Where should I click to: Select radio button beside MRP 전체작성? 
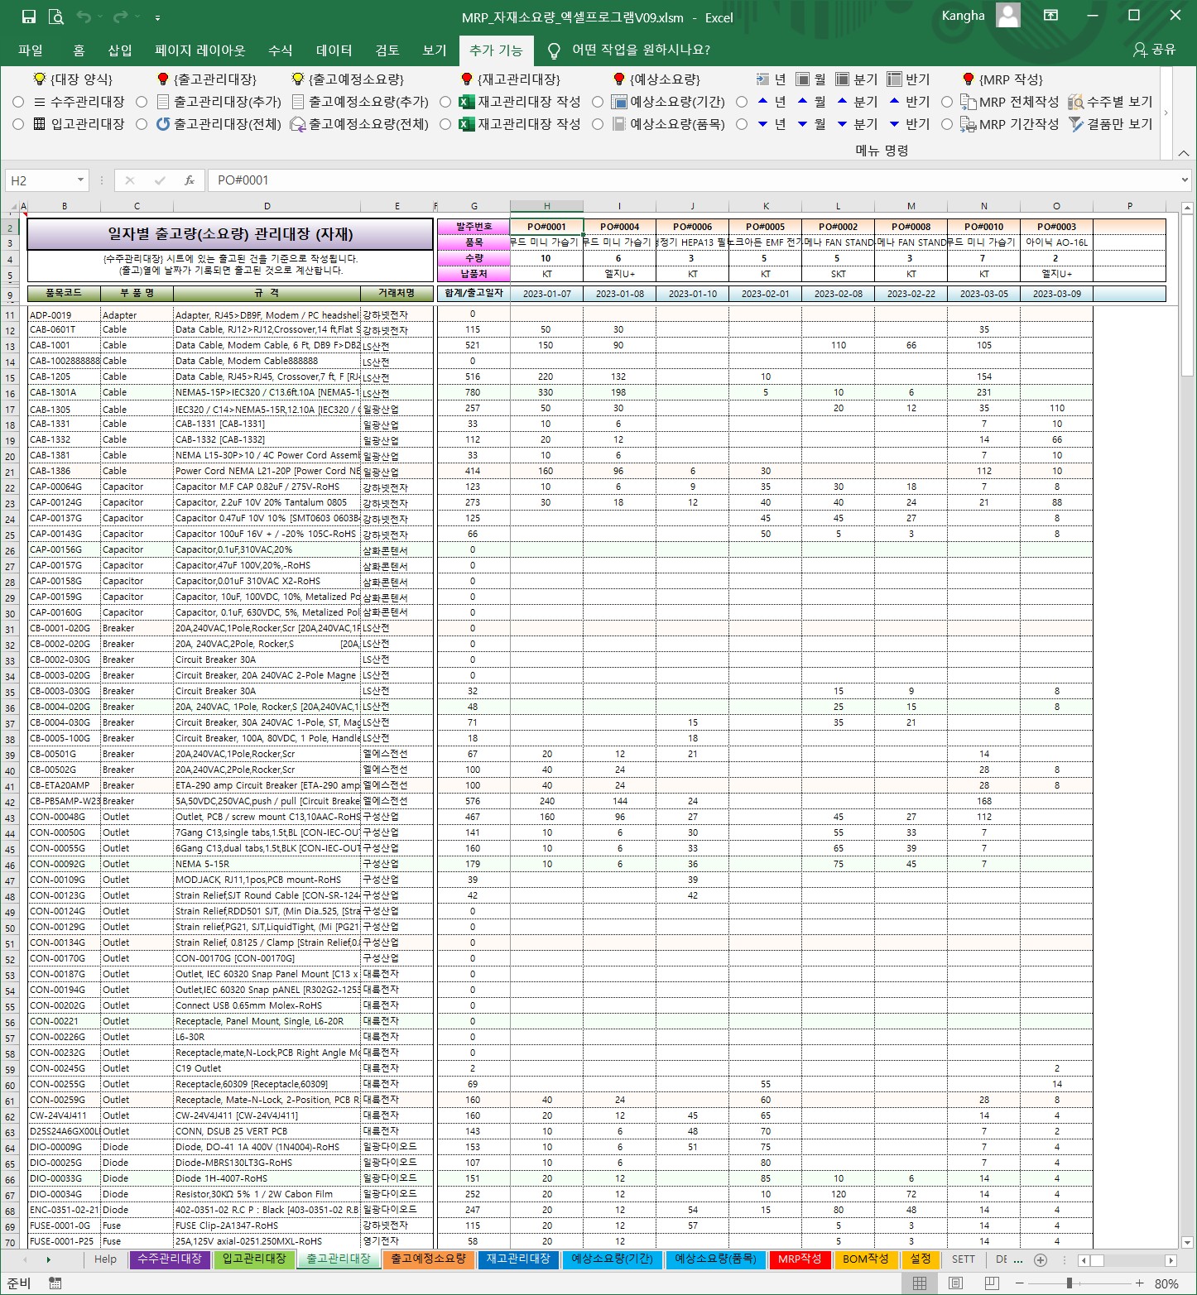point(947,102)
